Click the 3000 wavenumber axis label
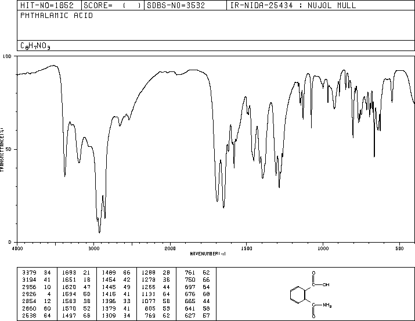 93,248
